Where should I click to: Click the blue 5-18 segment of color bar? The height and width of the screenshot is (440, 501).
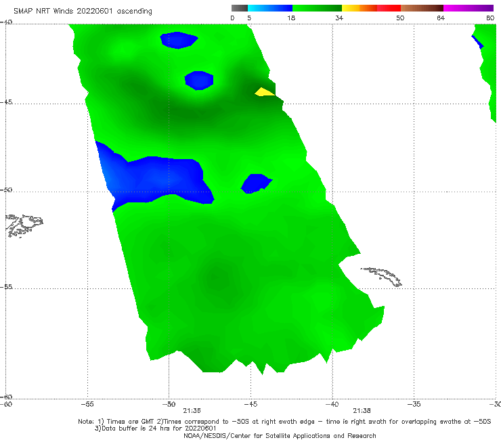(x=270, y=8)
